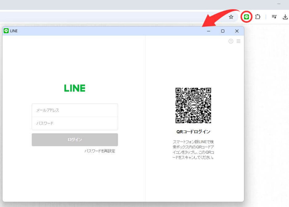Click the LINE app icon in title bar
289x207 pixels.
pyautogui.click(x=6, y=31)
